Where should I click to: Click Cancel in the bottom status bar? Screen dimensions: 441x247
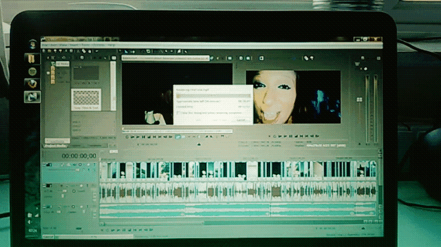coord(48,237)
